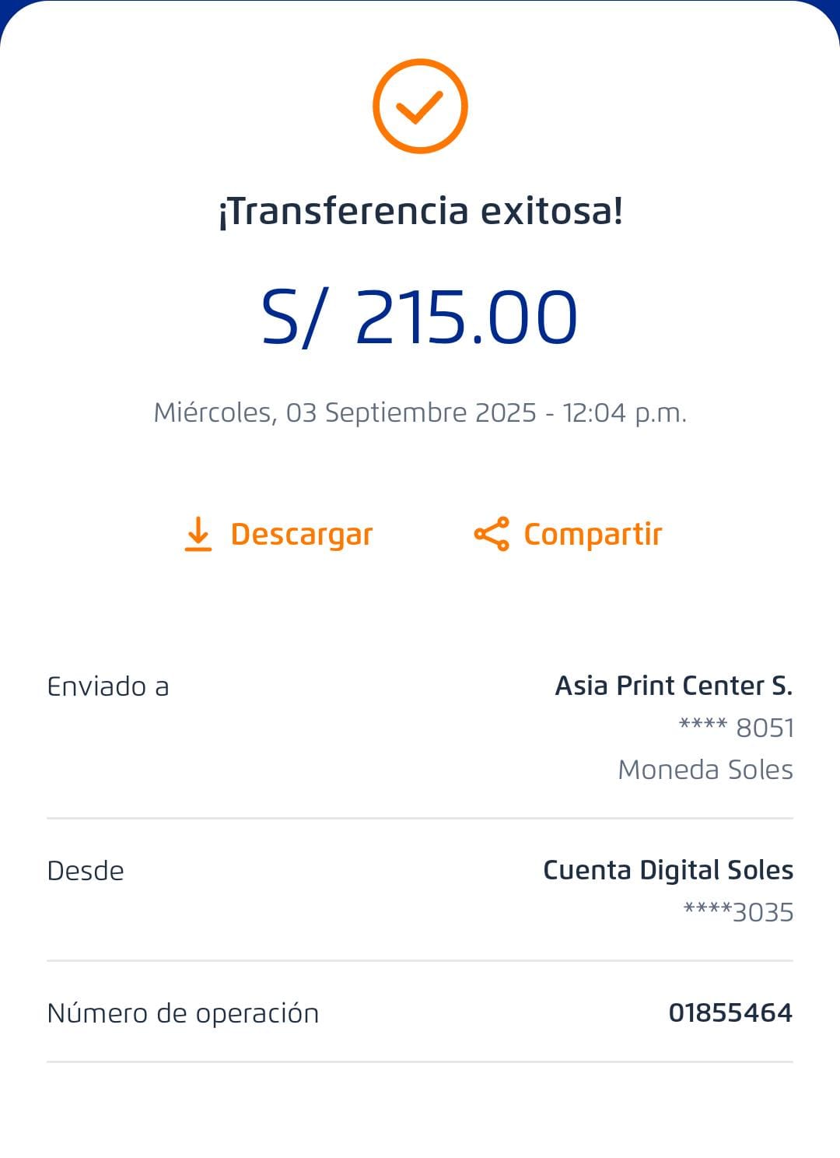This screenshot has height=1158, width=840.
Task: Click recipient account ending 8051
Action: click(x=737, y=728)
